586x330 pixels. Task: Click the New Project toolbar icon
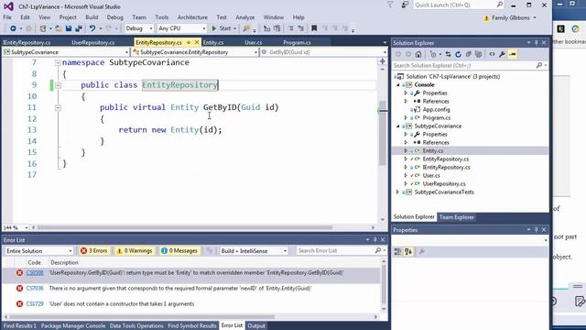43,28
